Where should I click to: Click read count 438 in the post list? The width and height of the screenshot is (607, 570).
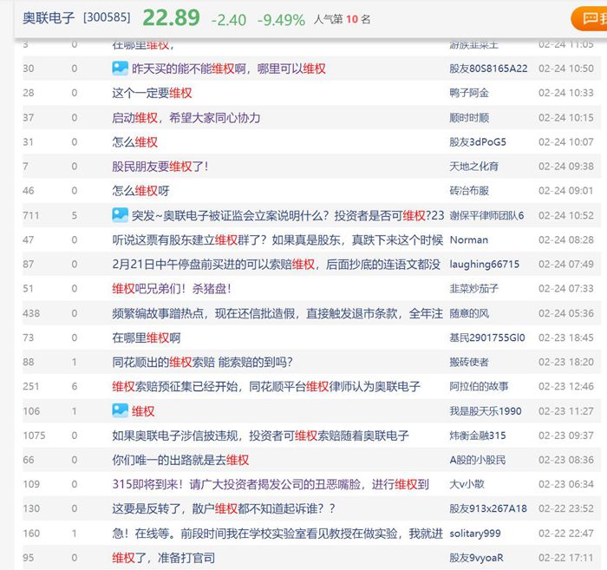coord(31,313)
